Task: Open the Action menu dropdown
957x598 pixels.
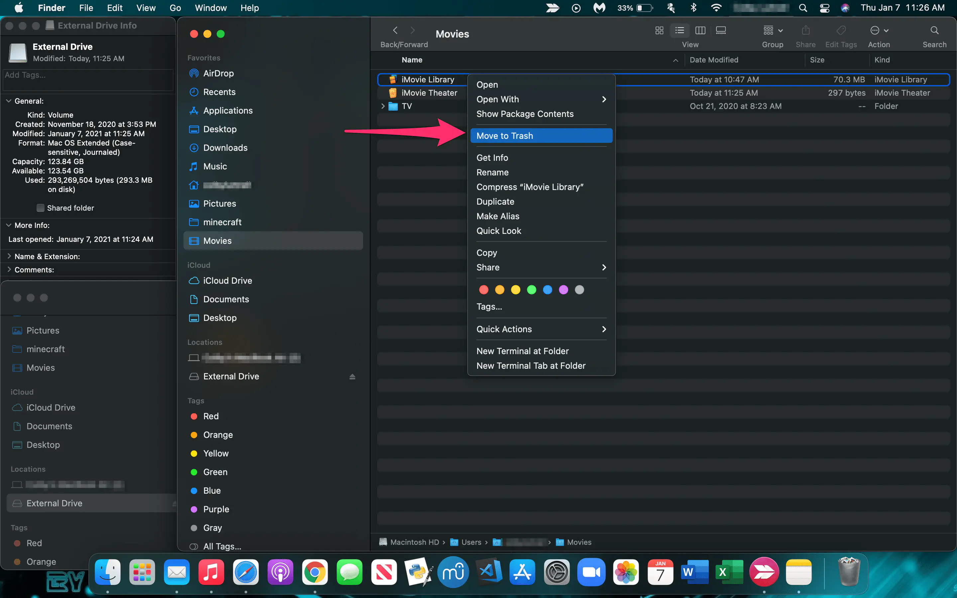Action: (879, 31)
